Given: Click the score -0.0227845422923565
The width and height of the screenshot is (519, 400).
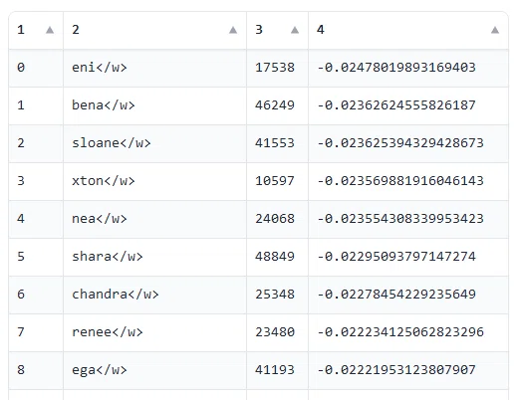Looking at the screenshot, I should (396, 295).
